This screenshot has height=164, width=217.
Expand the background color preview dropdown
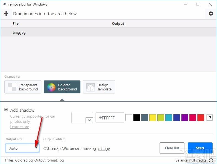[89, 120]
